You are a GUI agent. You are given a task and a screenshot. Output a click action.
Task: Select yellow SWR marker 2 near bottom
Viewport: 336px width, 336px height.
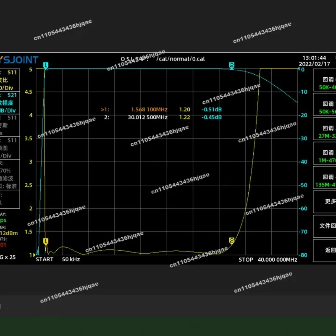coord(232,241)
